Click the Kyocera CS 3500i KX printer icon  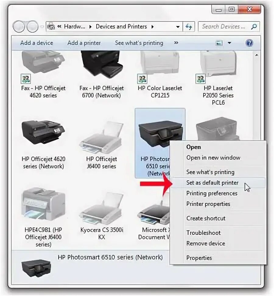pyautogui.click(x=101, y=209)
